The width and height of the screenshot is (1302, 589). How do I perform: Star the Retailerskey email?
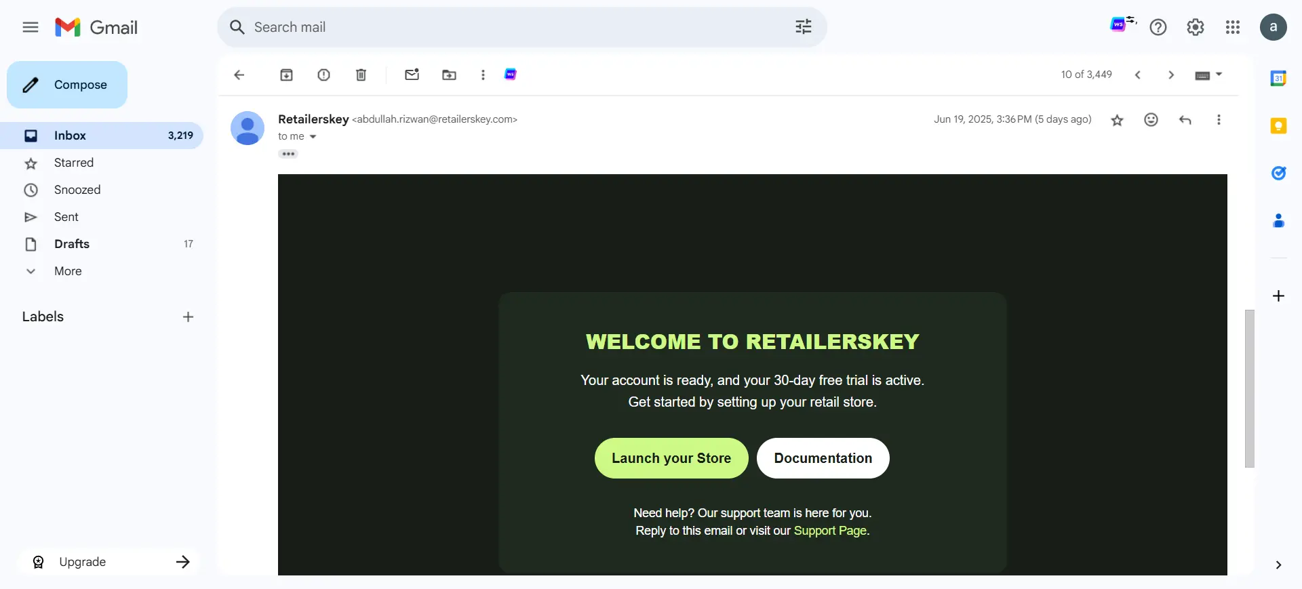click(x=1117, y=120)
